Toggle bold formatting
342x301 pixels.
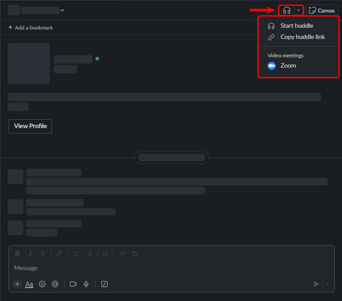tap(17, 254)
